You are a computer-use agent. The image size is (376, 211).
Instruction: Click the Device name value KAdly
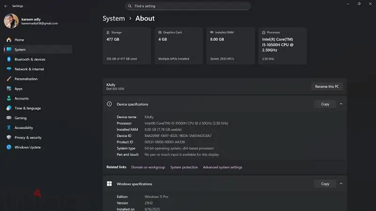tap(149, 117)
